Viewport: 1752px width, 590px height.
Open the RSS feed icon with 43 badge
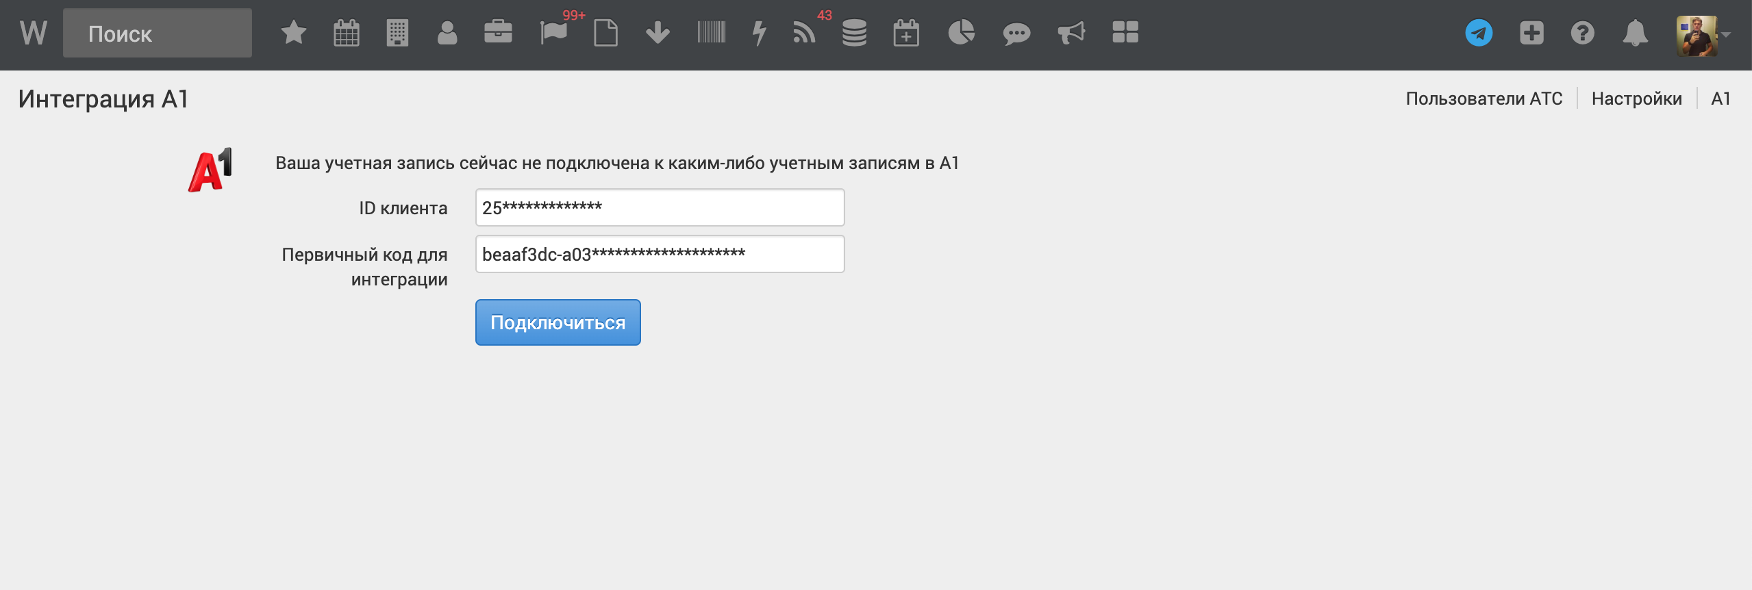804,33
